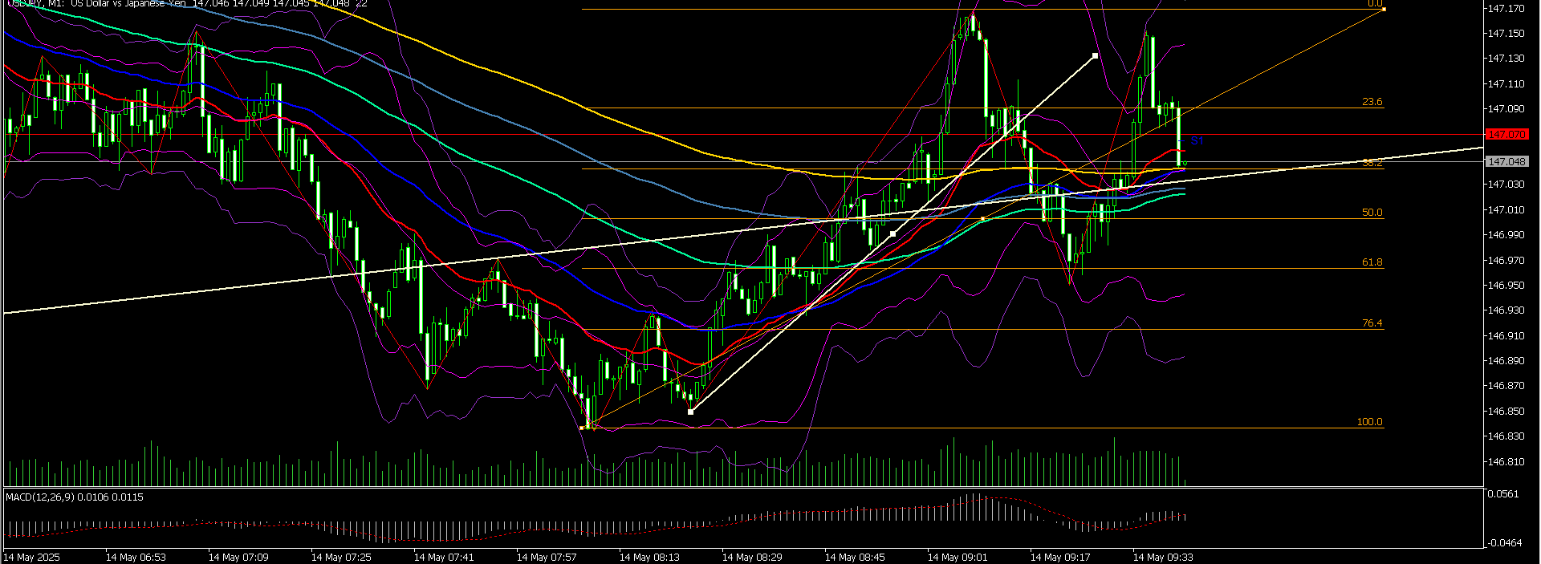
Task: Click the blue S1 support marker
Action: (x=1197, y=140)
